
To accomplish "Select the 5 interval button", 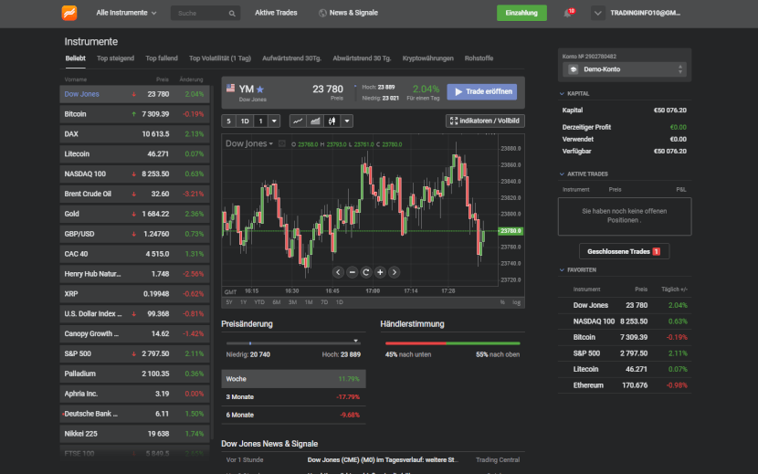I will click(x=228, y=121).
